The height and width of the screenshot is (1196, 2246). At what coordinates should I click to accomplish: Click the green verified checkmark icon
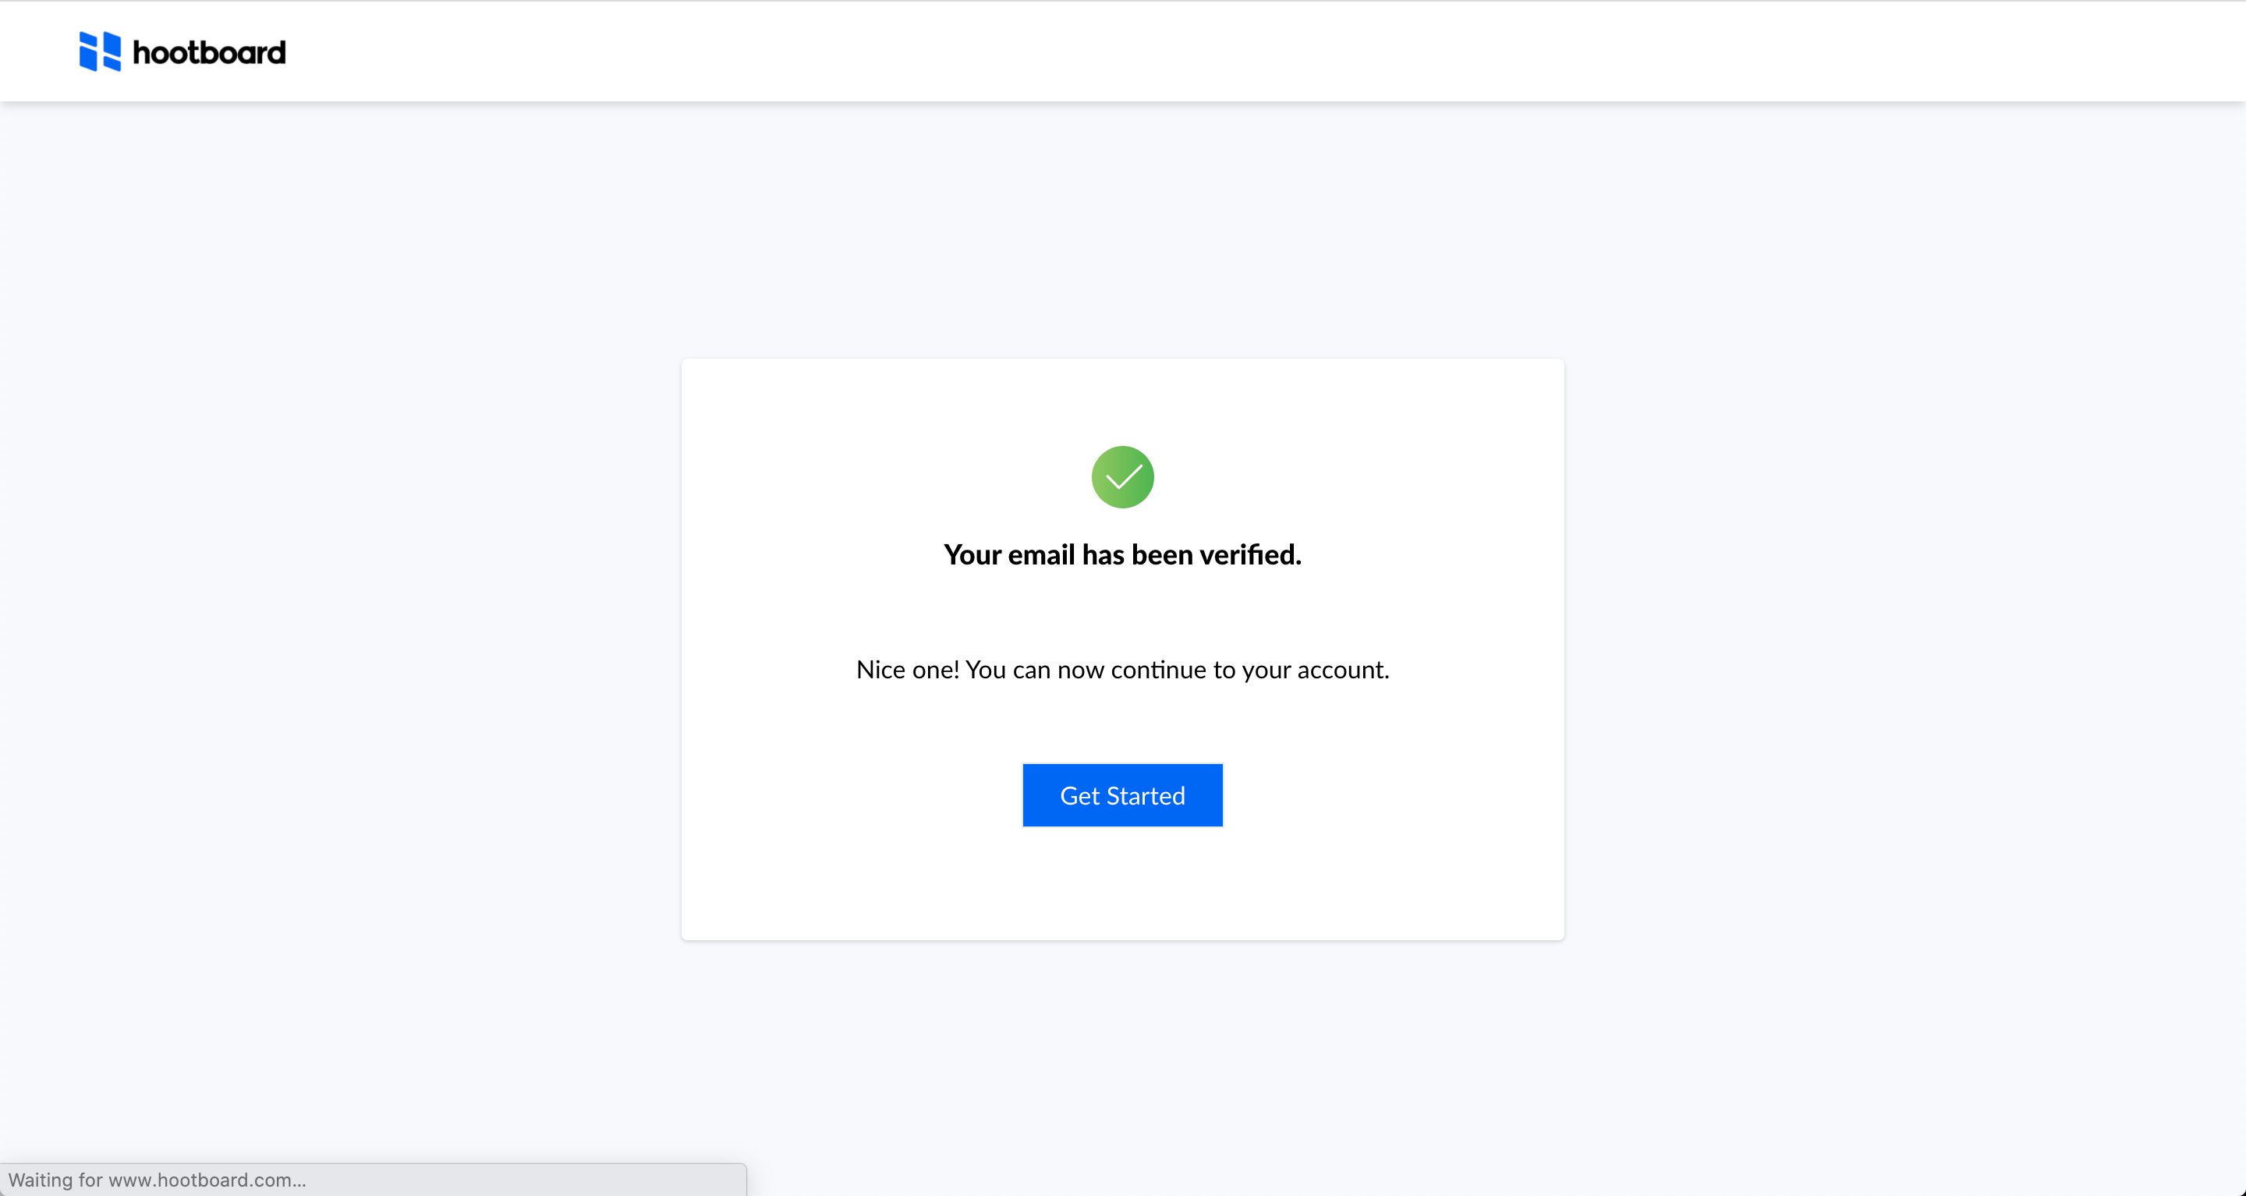tap(1122, 477)
